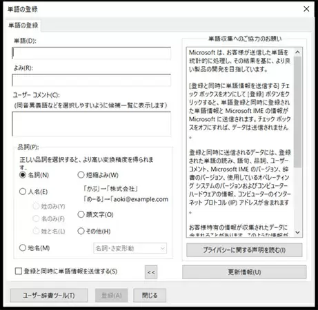The image size is (318, 310).
Task: Collapse the side panel with << button
Action: [x=151, y=272]
